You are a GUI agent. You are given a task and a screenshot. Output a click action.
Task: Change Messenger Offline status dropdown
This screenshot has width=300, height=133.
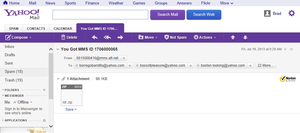pyautogui.click(x=23, y=102)
